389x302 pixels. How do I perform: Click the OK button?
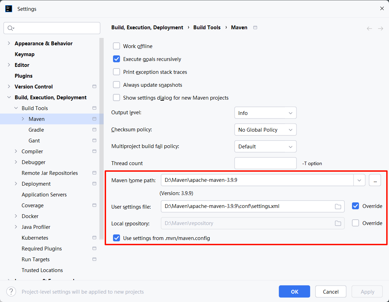[294, 292]
